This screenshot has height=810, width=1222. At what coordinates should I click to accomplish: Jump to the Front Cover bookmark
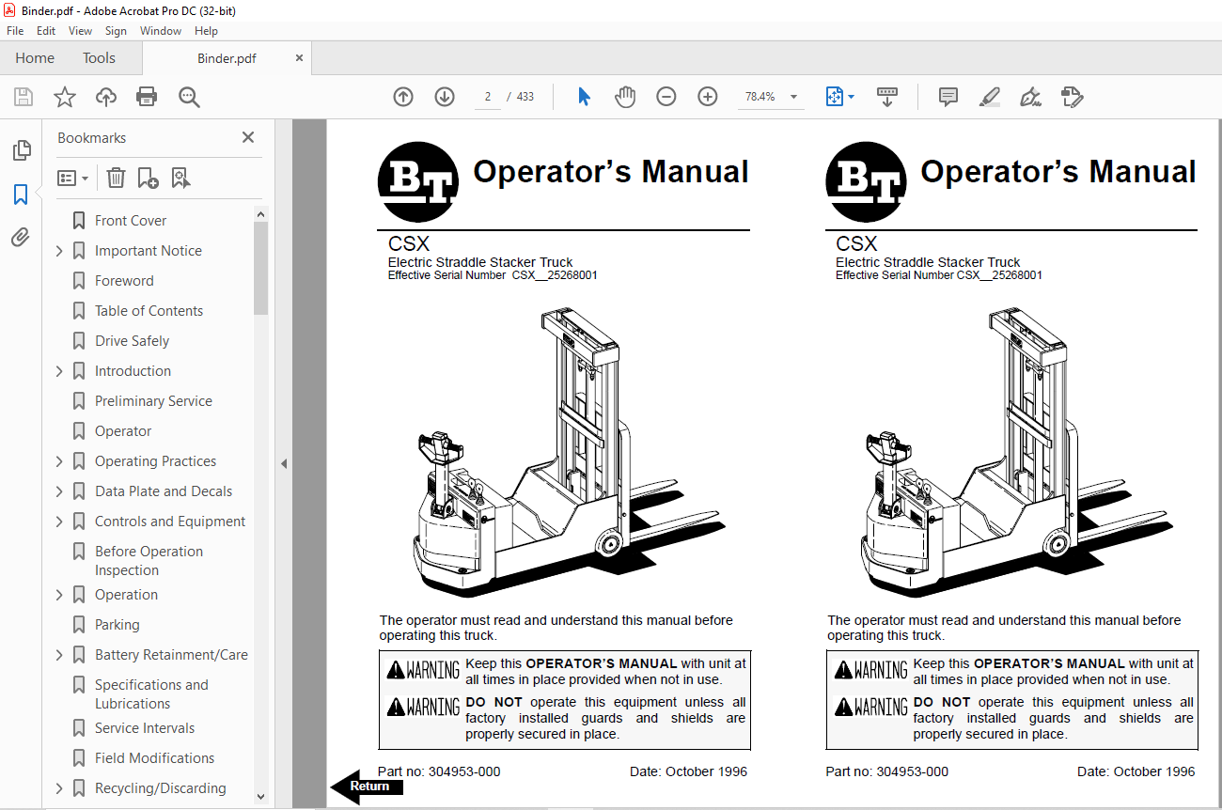(131, 221)
